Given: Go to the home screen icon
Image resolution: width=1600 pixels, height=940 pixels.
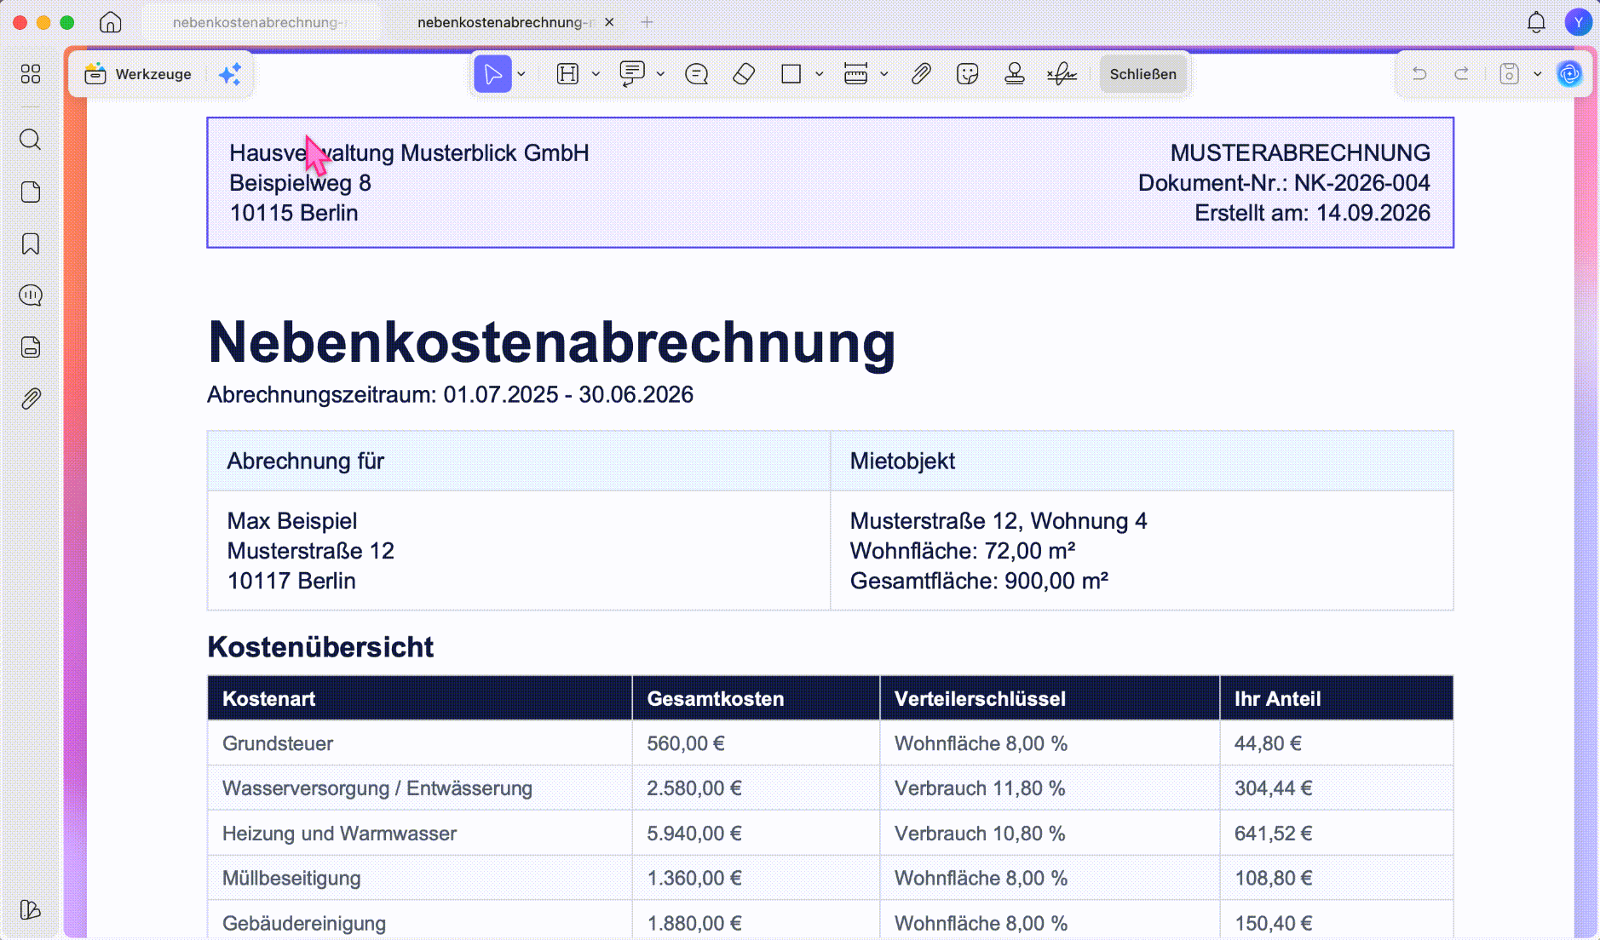Looking at the screenshot, I should (x=111, y=22).
